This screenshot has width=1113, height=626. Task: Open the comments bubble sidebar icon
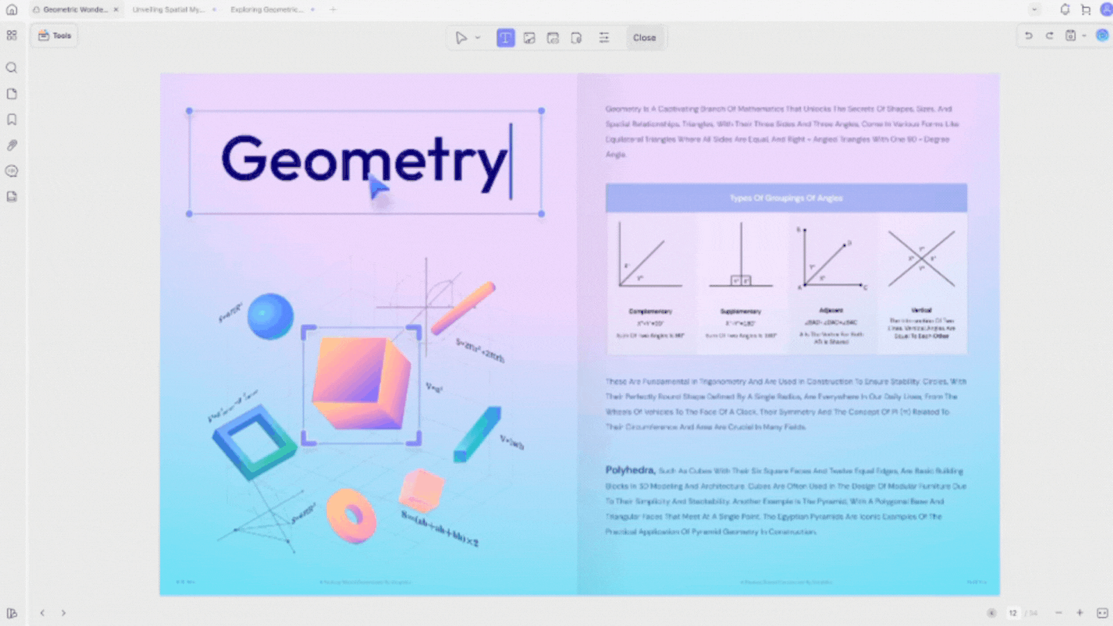[12, 171]
